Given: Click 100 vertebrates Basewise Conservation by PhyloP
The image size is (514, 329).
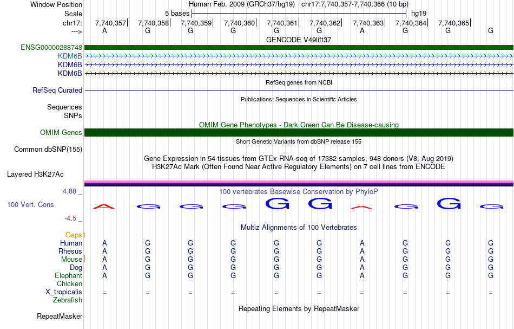Looking at the screenshot, I should 299,192.
